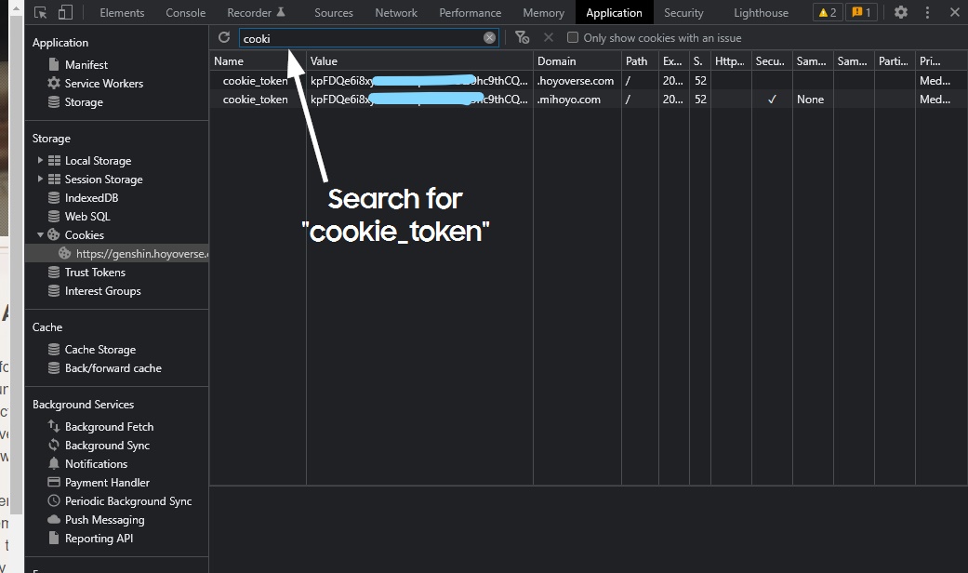Collapse the Cookies tree node
This screenshot has height=573, width=968.
(40, 235)
